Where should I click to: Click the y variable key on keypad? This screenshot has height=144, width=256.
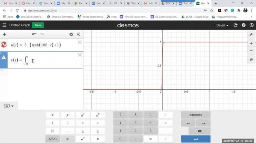[68, 115]
